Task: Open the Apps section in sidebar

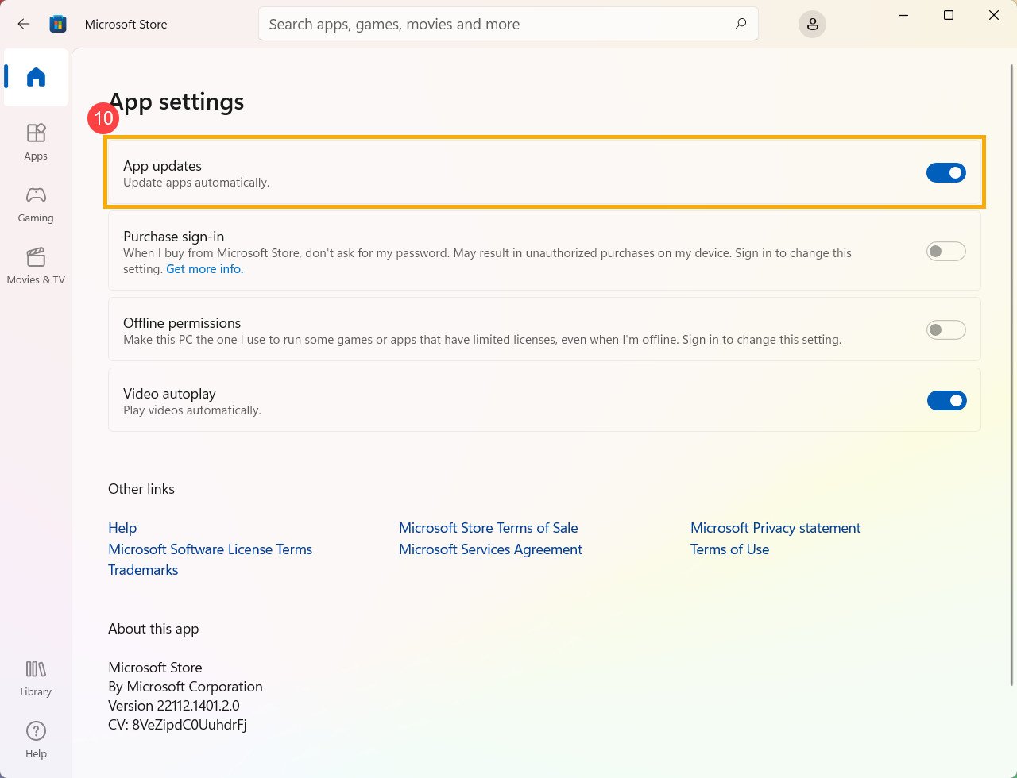Action: tap(36, 141)
